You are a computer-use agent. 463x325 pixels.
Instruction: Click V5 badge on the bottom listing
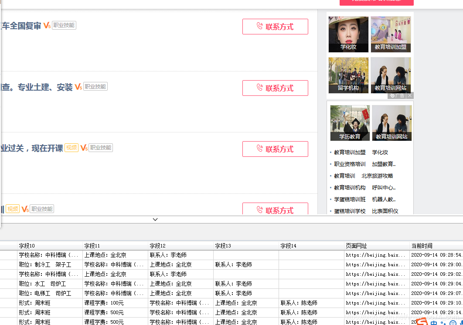[x=25, y=209]
